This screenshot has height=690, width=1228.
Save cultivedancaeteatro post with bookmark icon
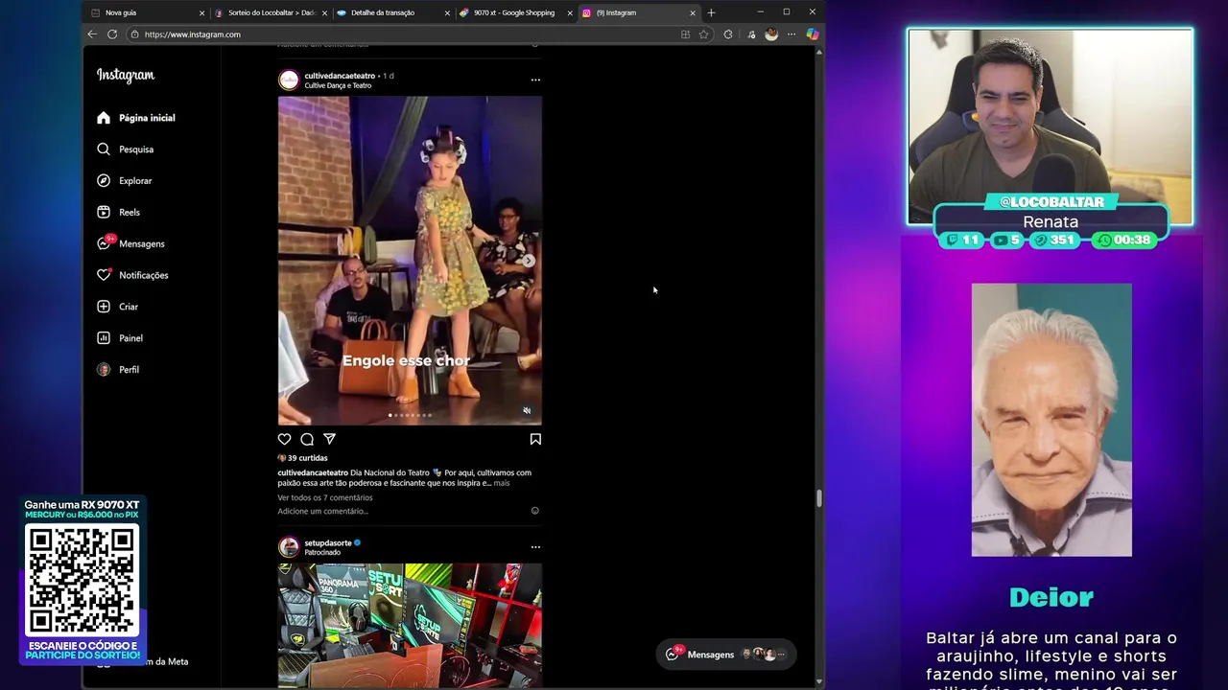click(x=535, y=439)
